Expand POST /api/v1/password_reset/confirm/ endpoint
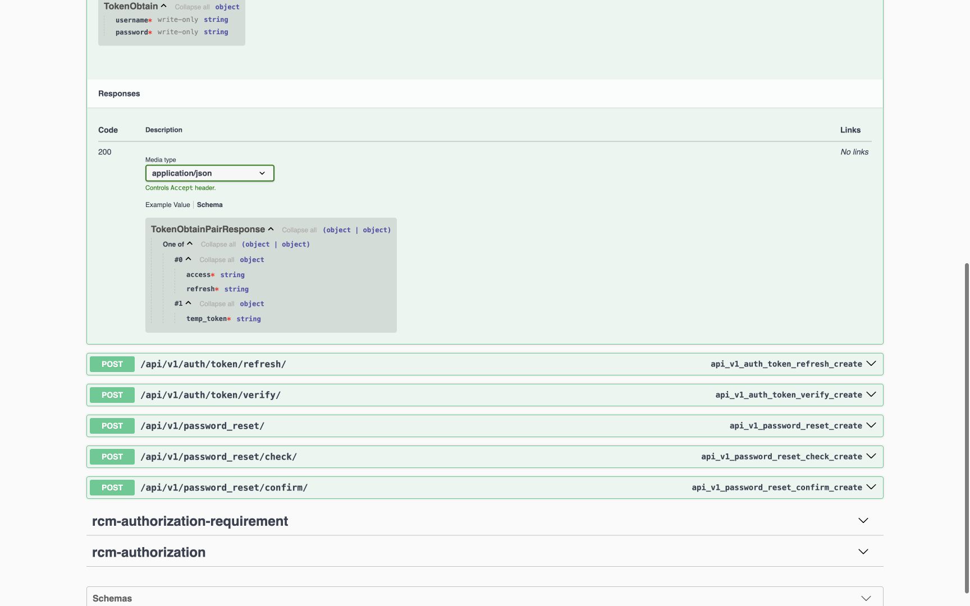The height and width of the screenshot is (606, 970). tap(484, 488)
